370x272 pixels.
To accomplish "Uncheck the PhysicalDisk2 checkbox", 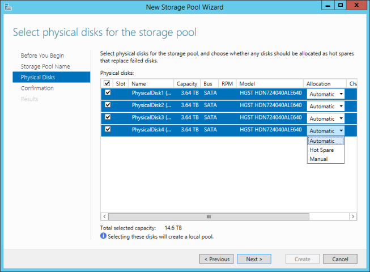I will (x=108, y=105).
